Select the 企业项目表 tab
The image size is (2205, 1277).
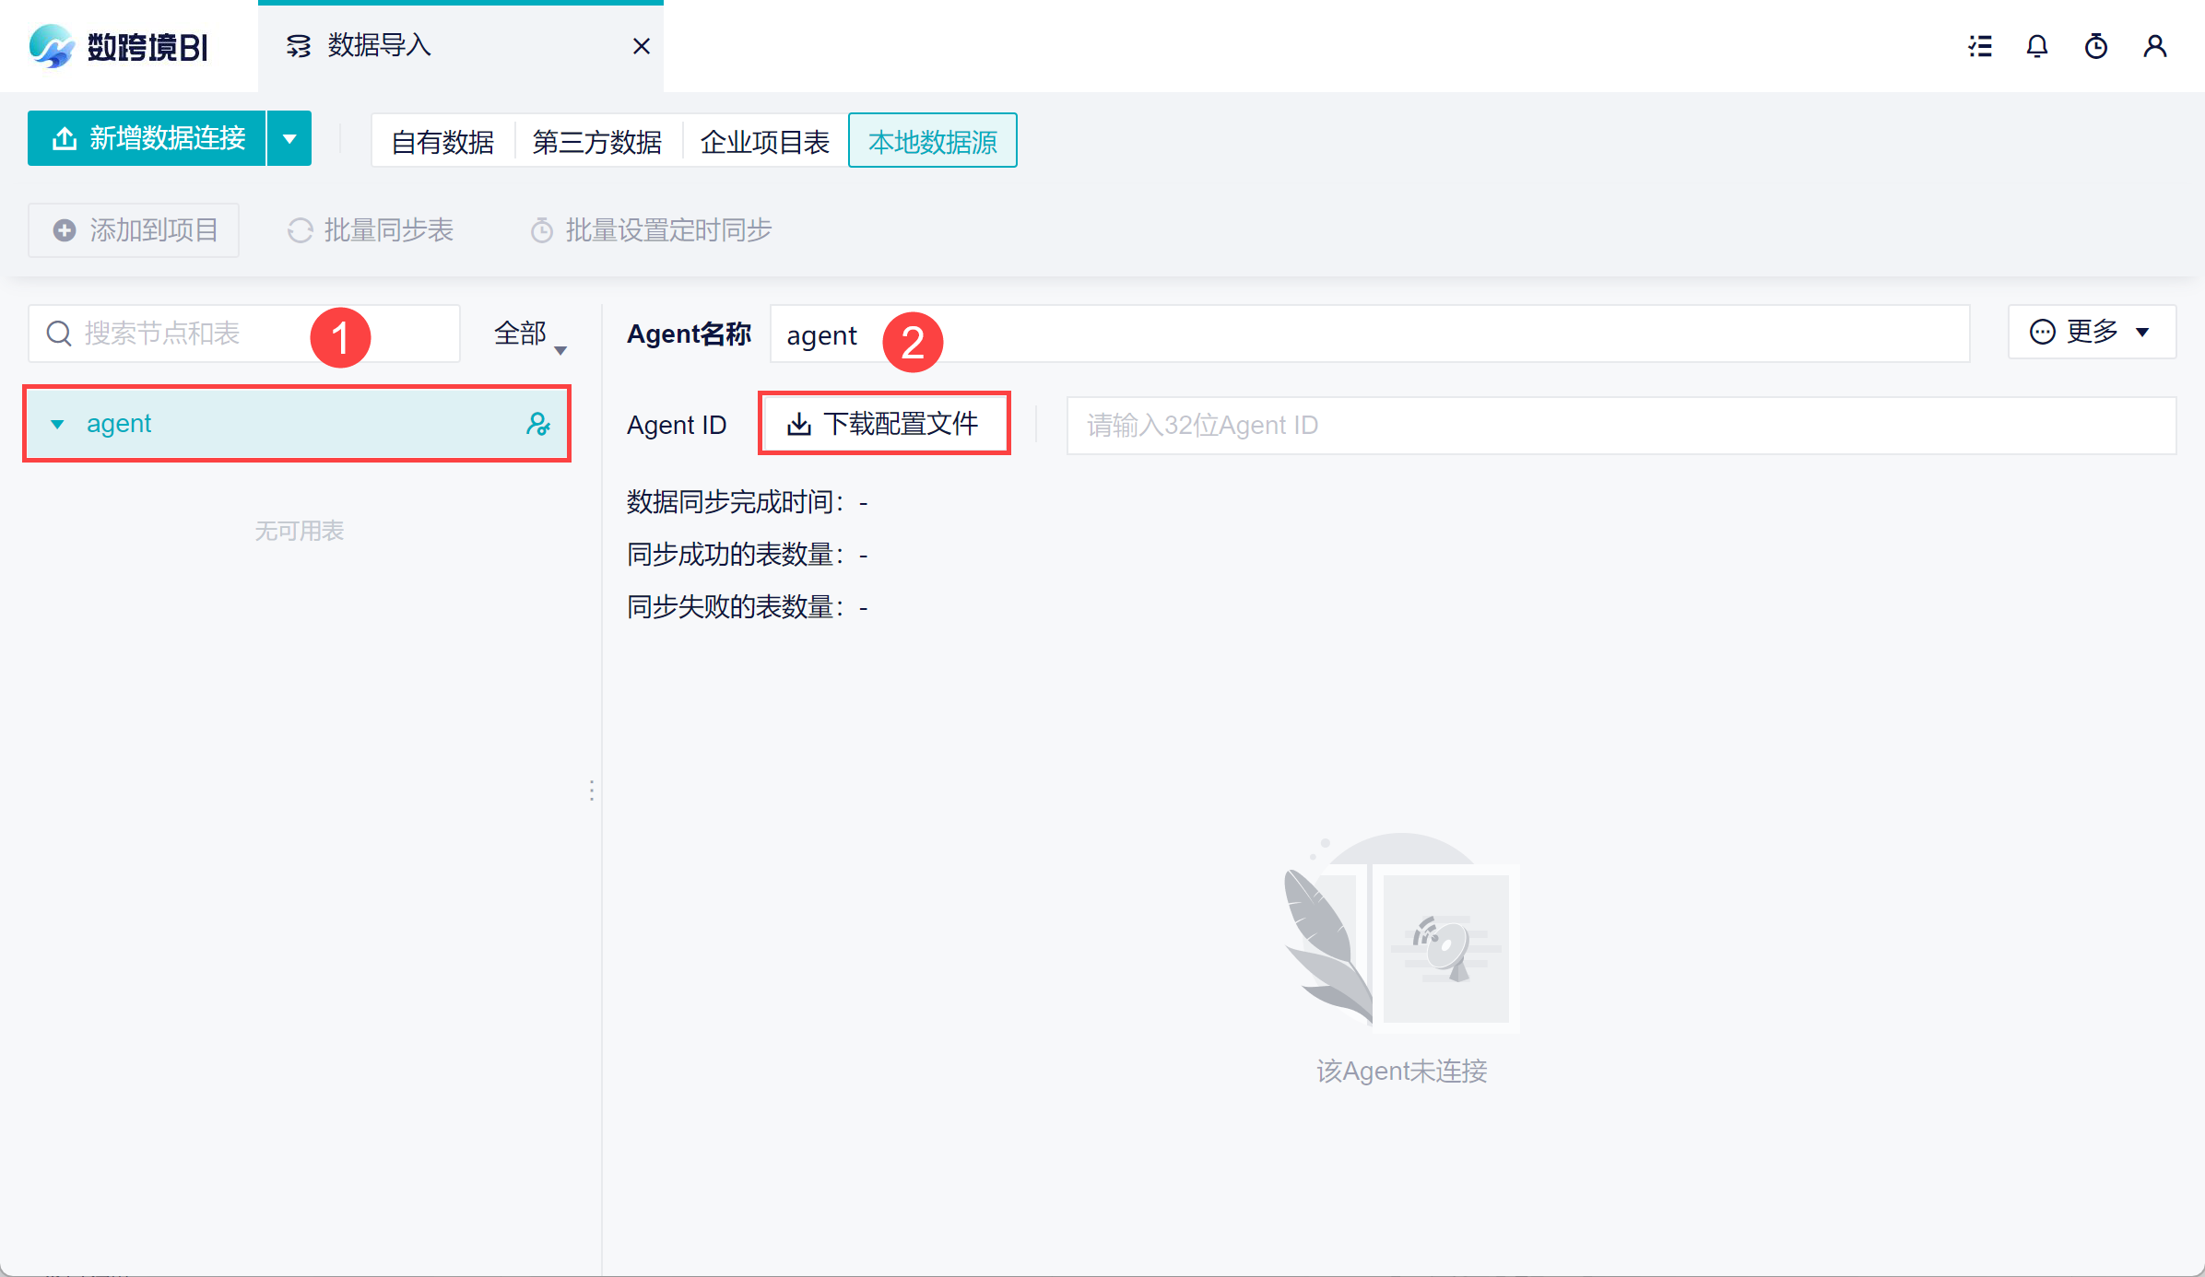point(765,142)
